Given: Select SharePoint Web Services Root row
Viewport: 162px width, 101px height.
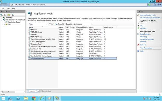Looking at the screenshot, I should (72, 54).
